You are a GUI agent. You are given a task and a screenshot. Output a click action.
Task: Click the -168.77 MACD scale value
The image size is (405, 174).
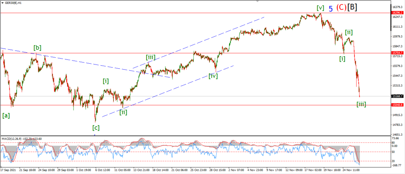pos(396,165)
